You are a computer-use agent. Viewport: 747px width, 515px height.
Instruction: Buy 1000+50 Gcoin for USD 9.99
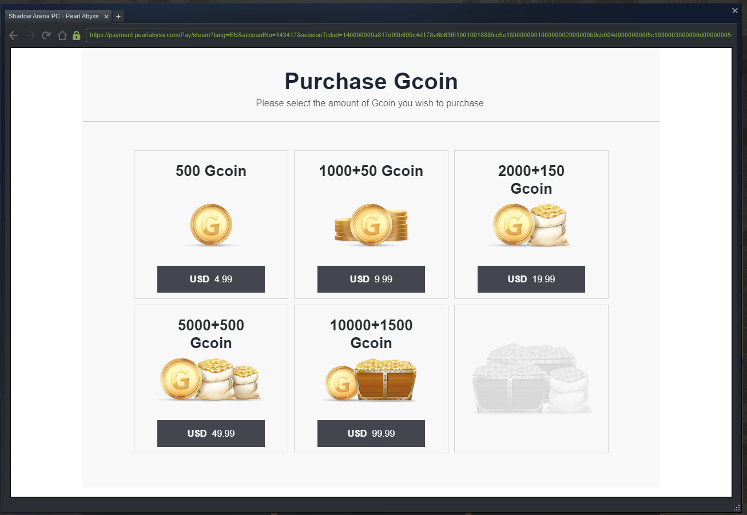[x=371, y=279]
